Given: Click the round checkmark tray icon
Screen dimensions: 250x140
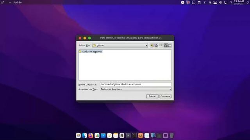Looking at the screenshot, I should click(x=182, y=2).
